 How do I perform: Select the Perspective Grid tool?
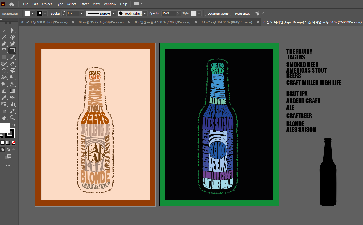tap(12, 84)
